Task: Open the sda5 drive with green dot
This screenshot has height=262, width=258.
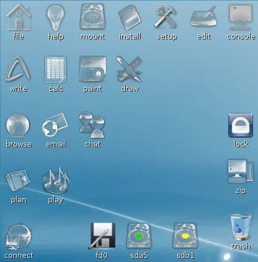Action: tap(139, 236)
